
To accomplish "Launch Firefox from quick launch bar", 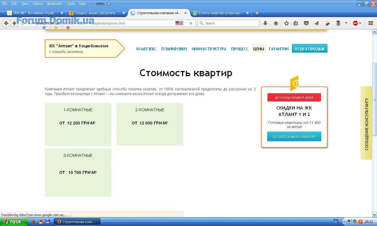I will tap(34, 222).
